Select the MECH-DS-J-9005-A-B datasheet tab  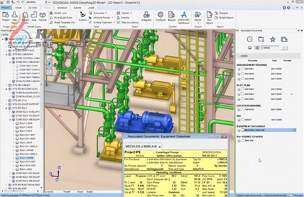point(142,146)
